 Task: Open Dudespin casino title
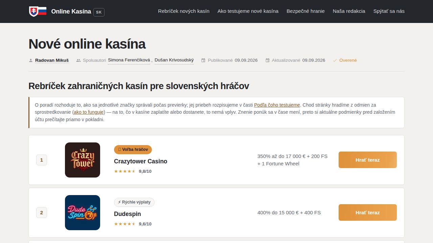point(128,214)
